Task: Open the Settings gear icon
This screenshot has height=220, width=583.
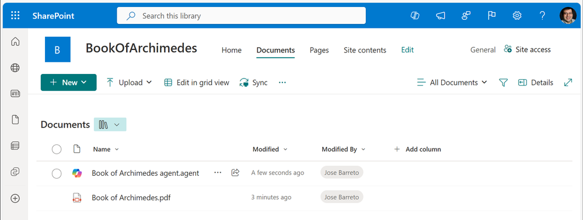Action: [517, 16]
